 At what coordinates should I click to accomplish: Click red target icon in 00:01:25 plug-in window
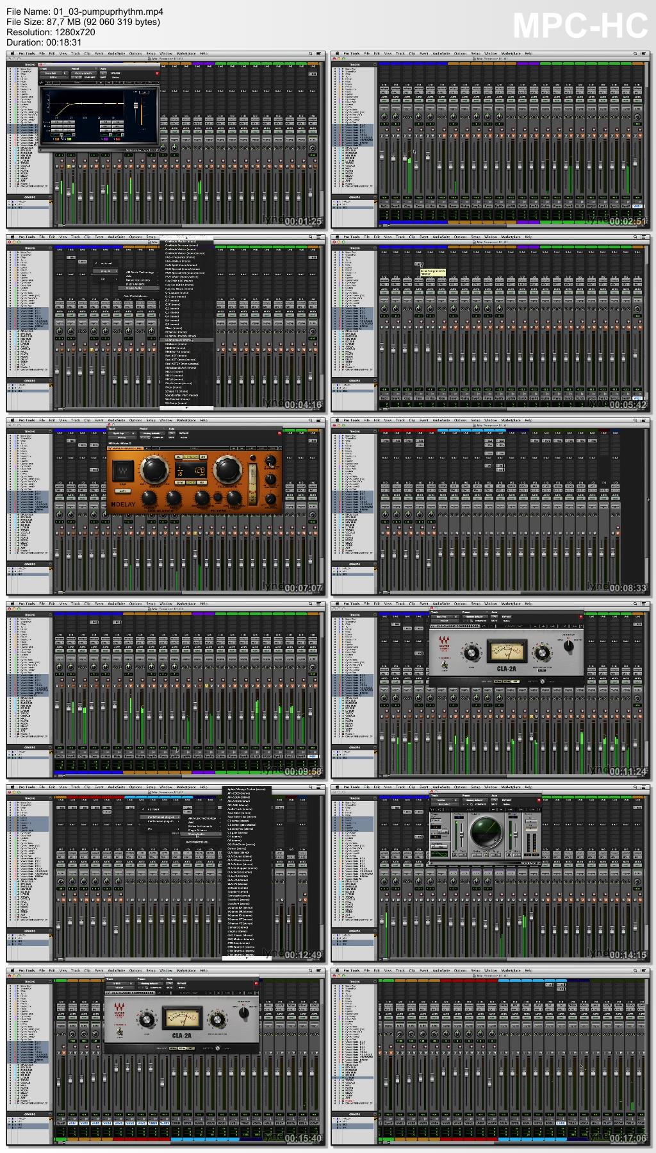[x=157, y=73]
